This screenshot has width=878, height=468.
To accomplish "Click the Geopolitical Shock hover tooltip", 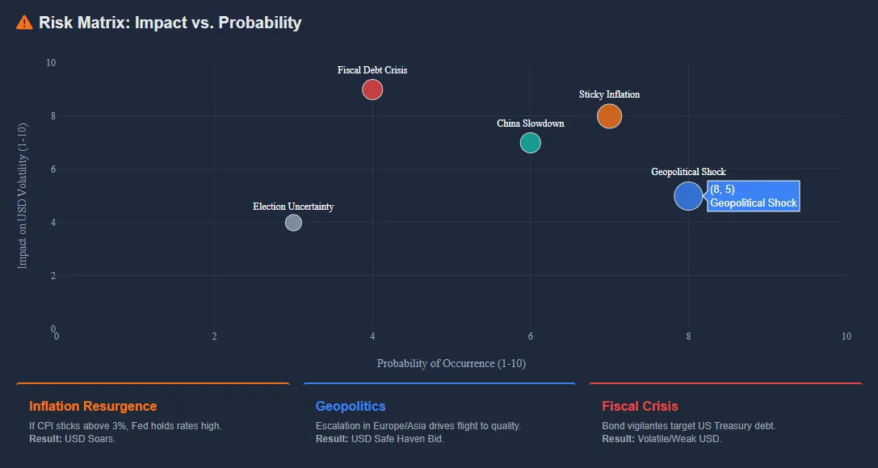I will tap(753, 196).
